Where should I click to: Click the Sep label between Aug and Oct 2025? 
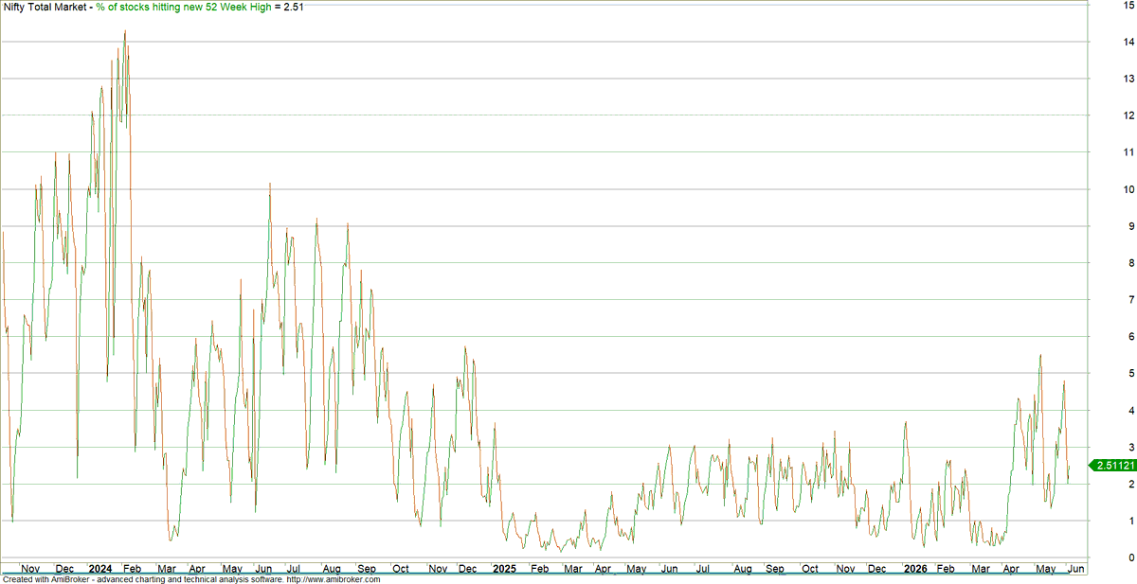(x=775, y=569)
